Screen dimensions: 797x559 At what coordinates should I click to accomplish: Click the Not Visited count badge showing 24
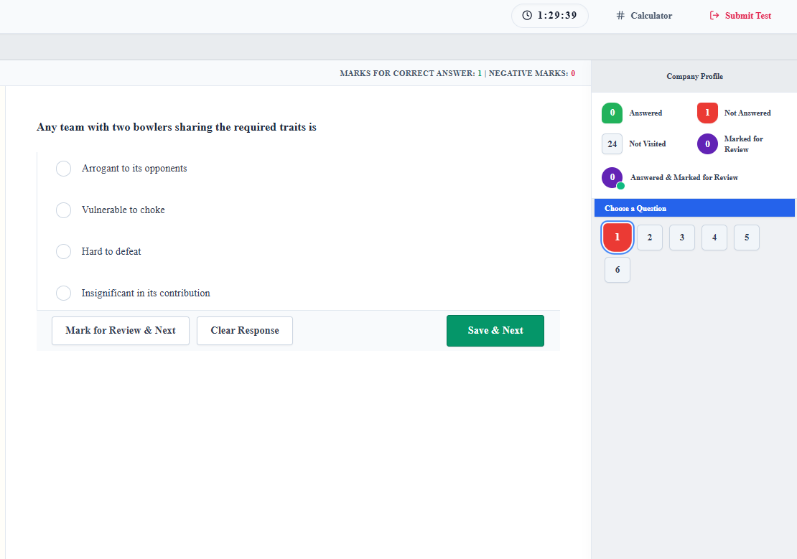[x=612, y=144]
